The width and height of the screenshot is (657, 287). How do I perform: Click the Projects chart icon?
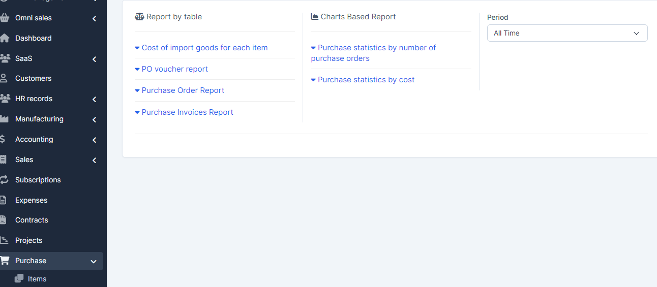click(4, 240)
